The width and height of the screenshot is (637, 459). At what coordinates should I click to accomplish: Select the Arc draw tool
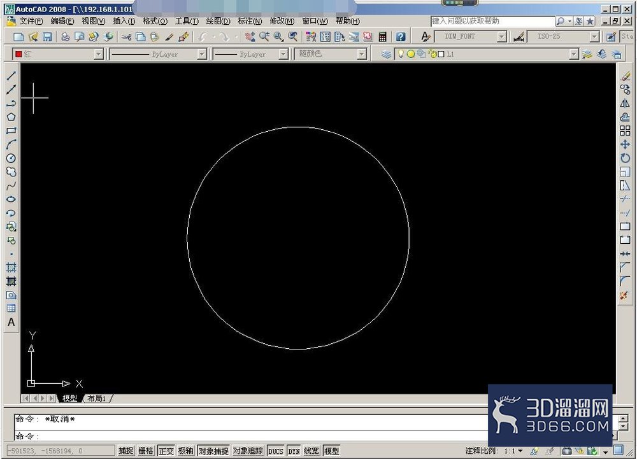11,145
